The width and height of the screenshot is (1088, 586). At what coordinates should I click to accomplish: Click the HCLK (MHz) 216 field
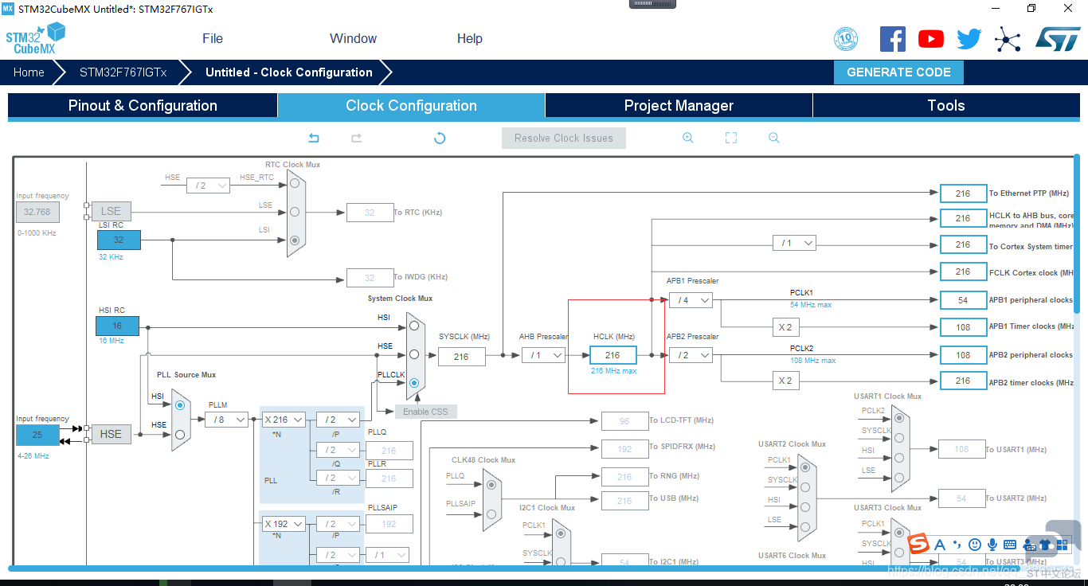pyautogui.click(x=613, y=356)
